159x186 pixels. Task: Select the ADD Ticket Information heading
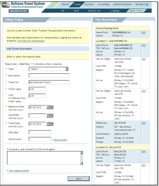coord(19,49)
